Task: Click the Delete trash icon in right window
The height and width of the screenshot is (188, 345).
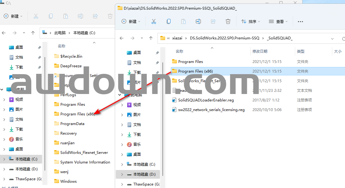Action: click(228, 21)
